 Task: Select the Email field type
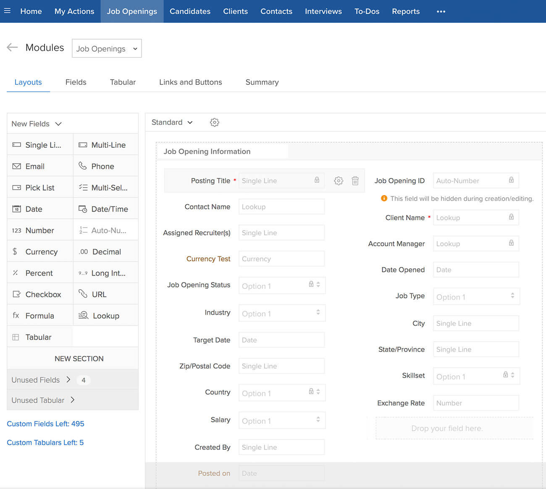tap(40, 166)
